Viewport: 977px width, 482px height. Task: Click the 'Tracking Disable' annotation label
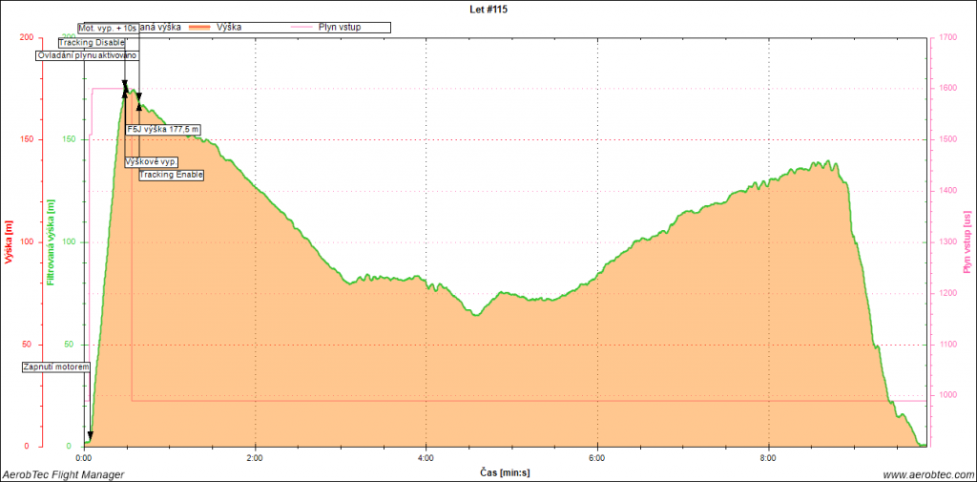coord(92,43)
